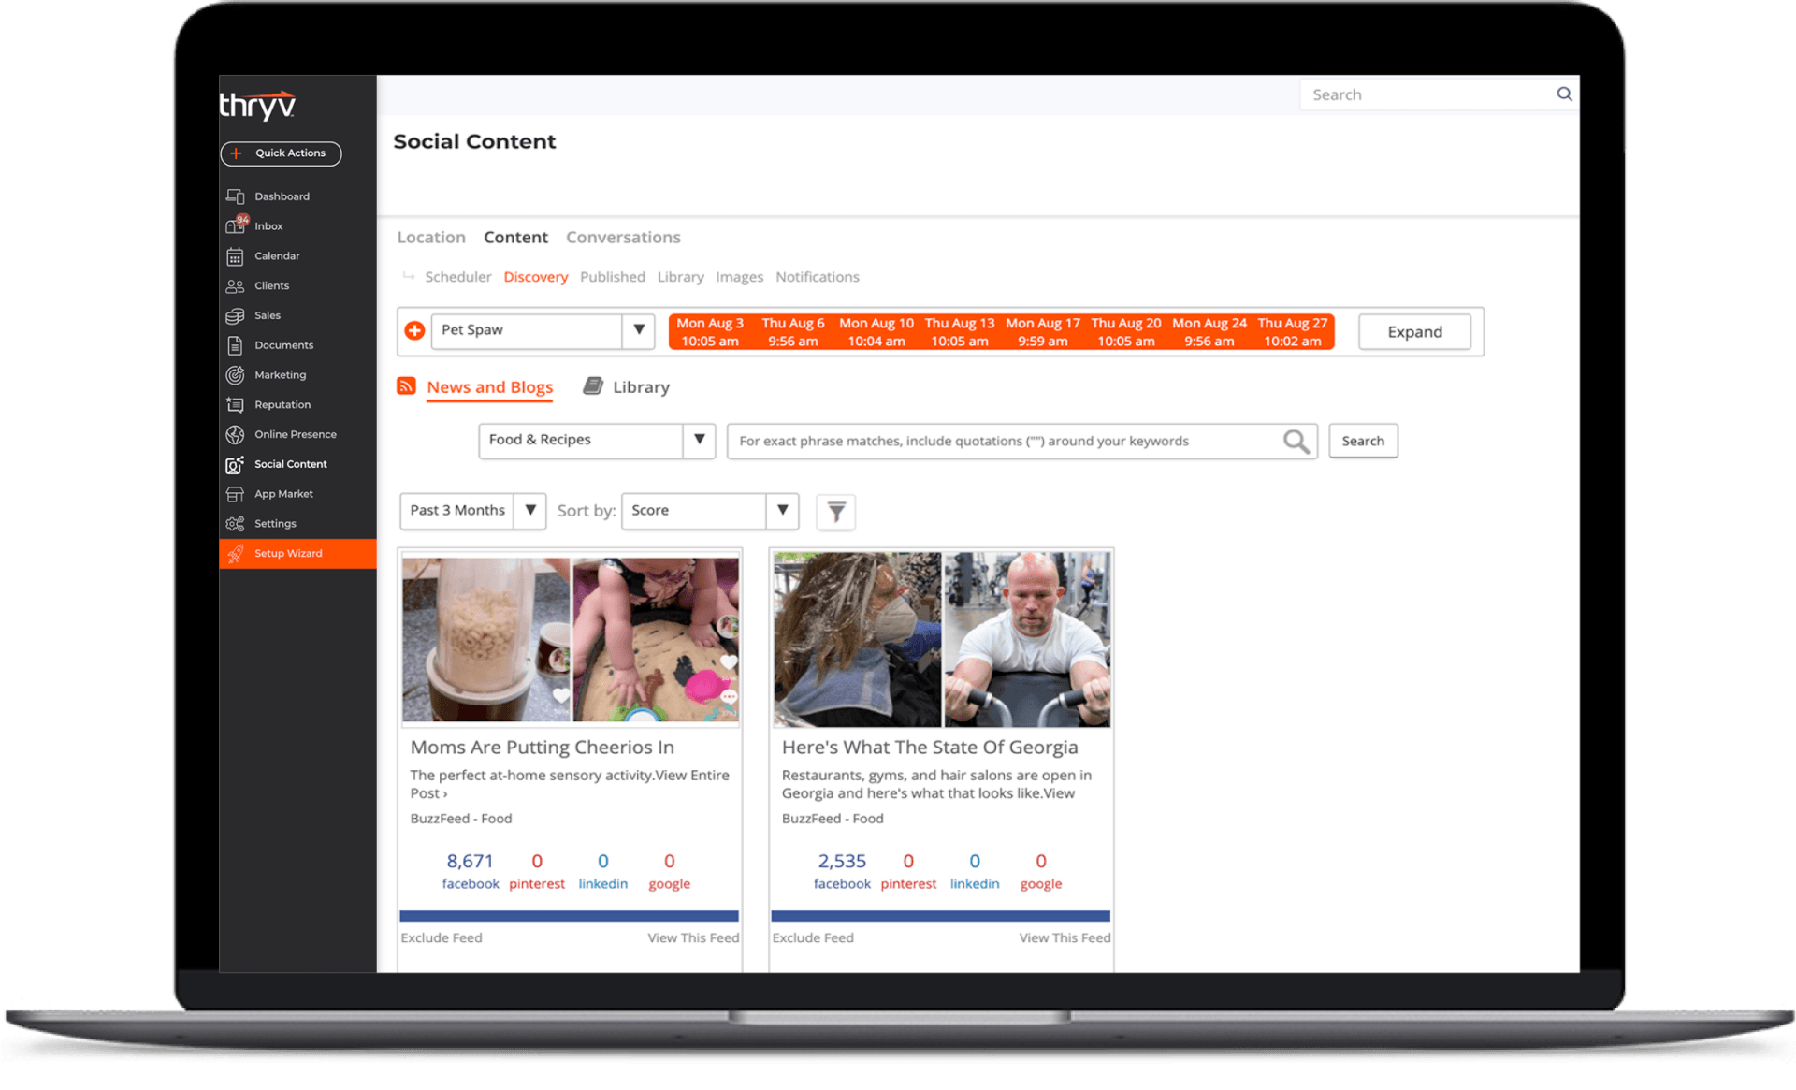The height and width of the screenshot is (1090, 1796).
Task: Click the keyword search magnifier icon
Action: [x=1296, y=442]
